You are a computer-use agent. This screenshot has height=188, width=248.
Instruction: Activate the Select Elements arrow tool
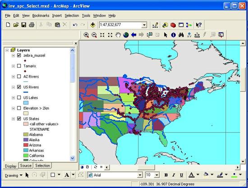coord(165,35)
